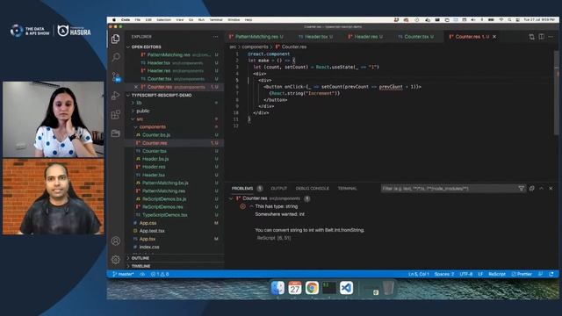Screen dimensions: 562x316
Task: Click the master branch indicator in status bar
Action: 123,274
